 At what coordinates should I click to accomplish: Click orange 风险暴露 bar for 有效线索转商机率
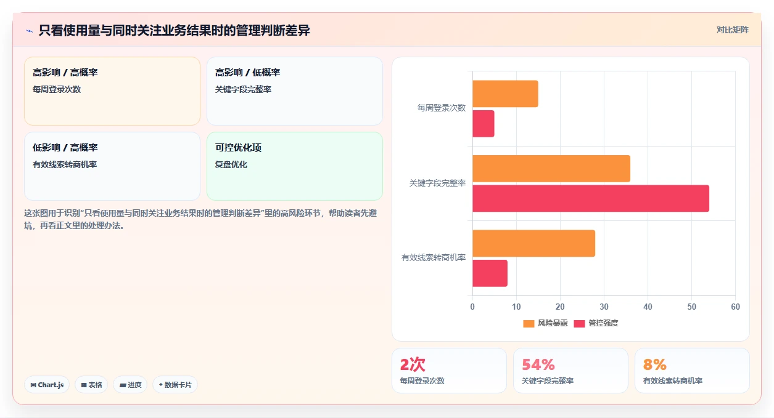coord(533,243)
